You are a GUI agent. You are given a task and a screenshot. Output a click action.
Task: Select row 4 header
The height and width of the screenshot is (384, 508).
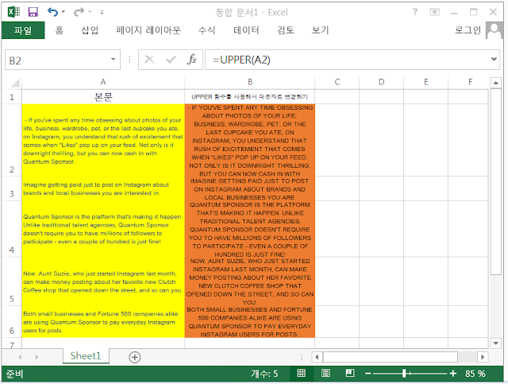12,229
